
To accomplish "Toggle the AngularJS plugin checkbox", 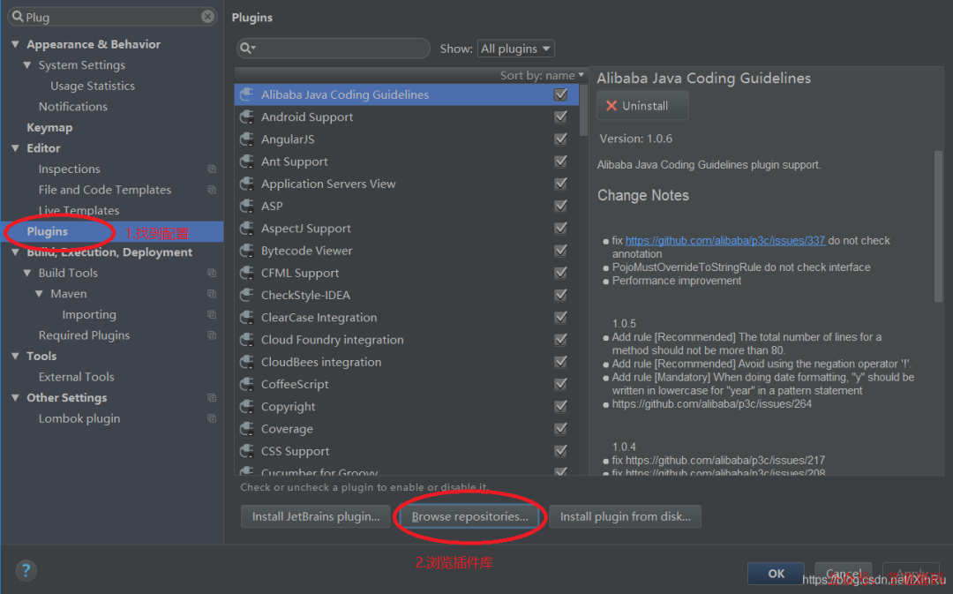I will 561,139.
